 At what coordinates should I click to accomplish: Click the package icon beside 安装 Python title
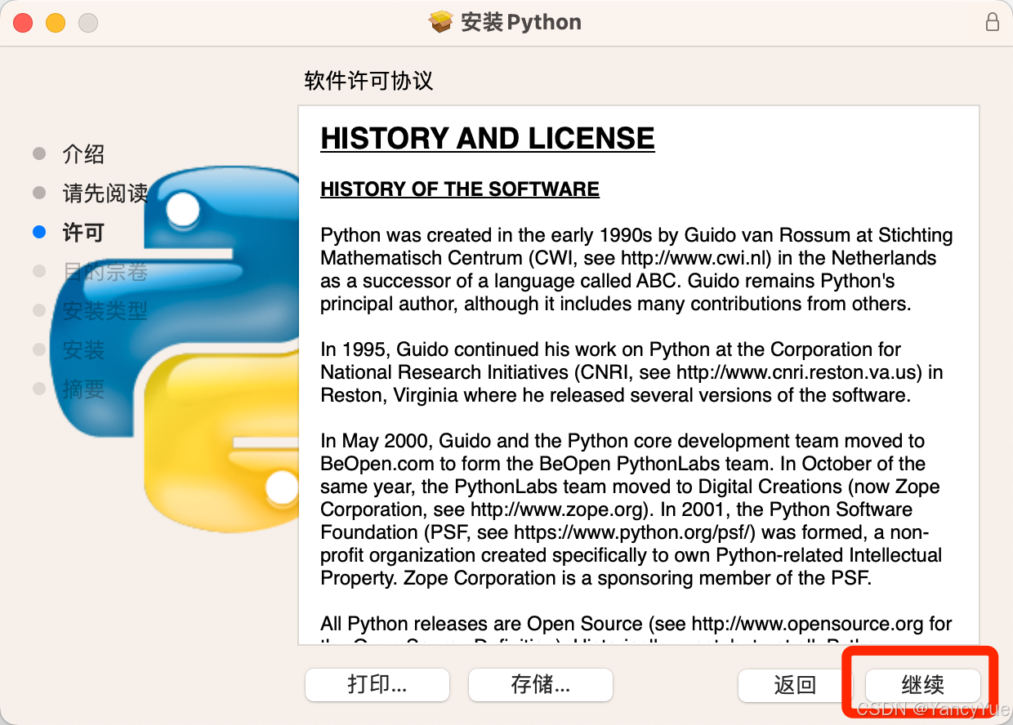tap(441, 21)
